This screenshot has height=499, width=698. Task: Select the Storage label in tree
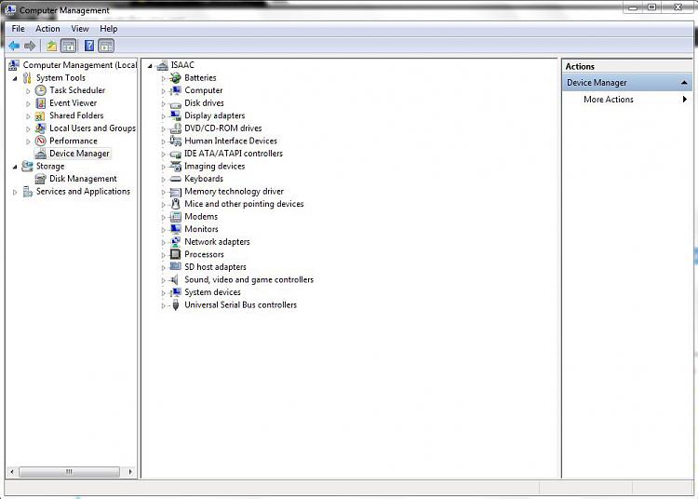tap(50, 166)
